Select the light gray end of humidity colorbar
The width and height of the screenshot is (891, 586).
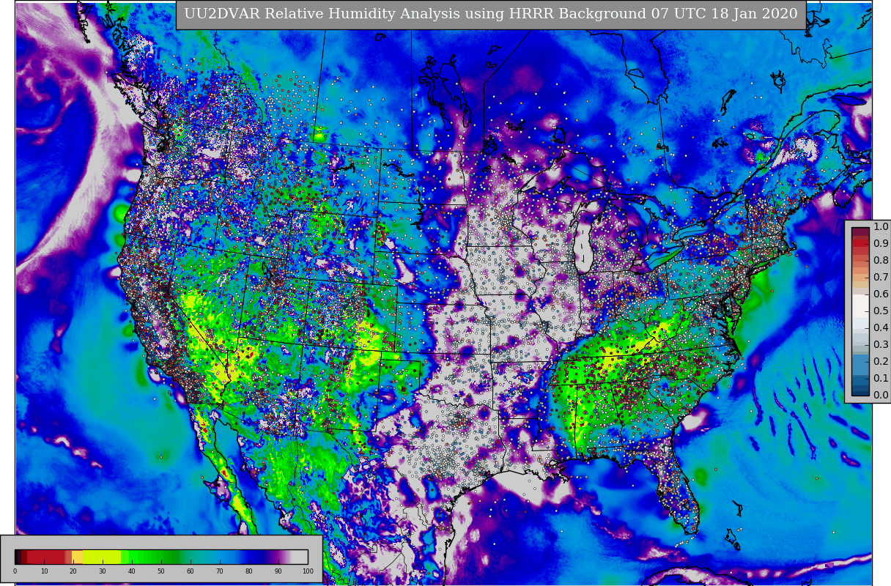[299, 557]
